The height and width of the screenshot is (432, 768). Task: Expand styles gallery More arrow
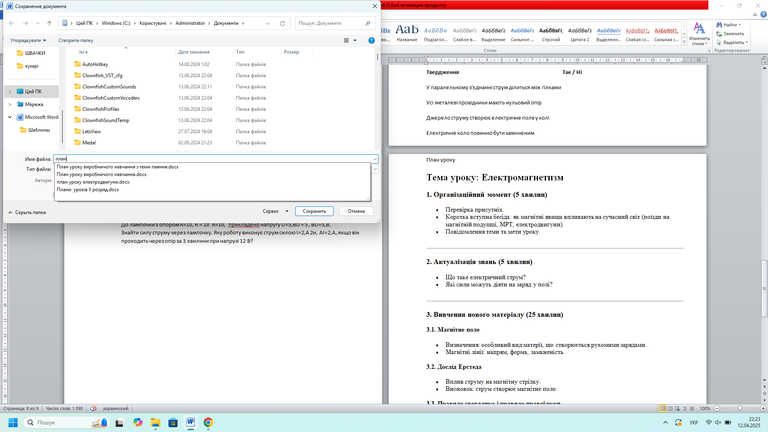[684, 42]
